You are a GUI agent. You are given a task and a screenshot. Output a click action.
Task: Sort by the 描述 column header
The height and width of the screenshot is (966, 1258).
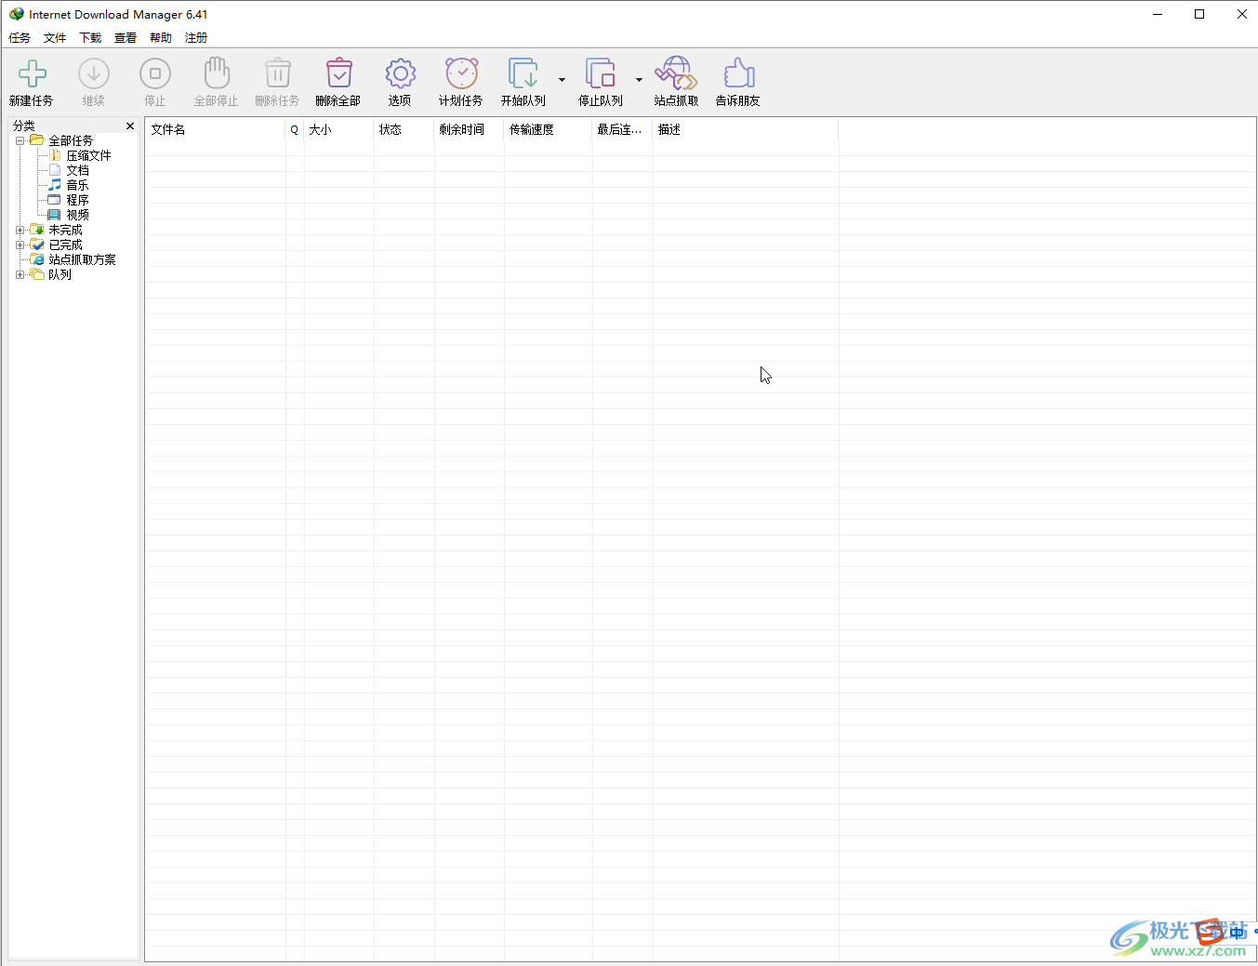(746, 129)
